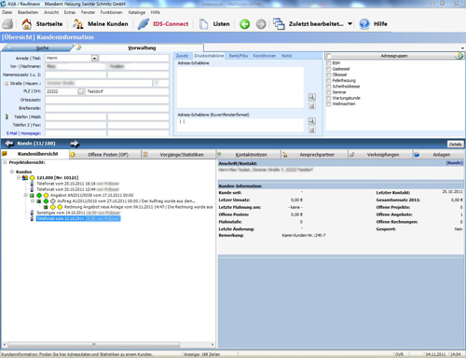Screen dimensions: 466x358
Task: Toggle the Adressgruppen header checkbox
Action: coord(329,56)
